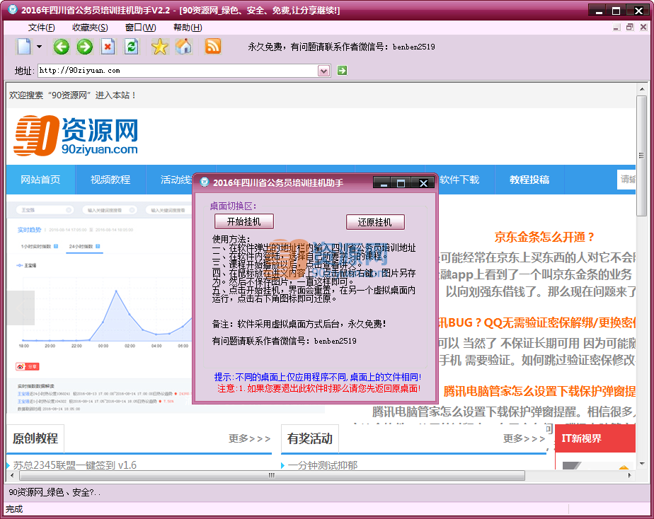
Task: Click the IT新视界 red banner
Action: click(595, 438)
